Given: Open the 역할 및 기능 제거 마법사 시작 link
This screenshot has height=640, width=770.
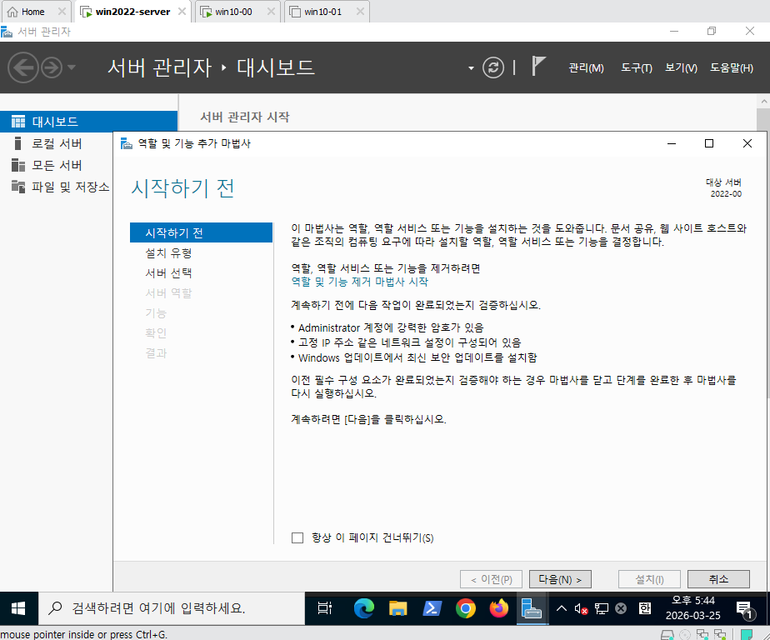Looking at the screenshot, I should point(359,282).
